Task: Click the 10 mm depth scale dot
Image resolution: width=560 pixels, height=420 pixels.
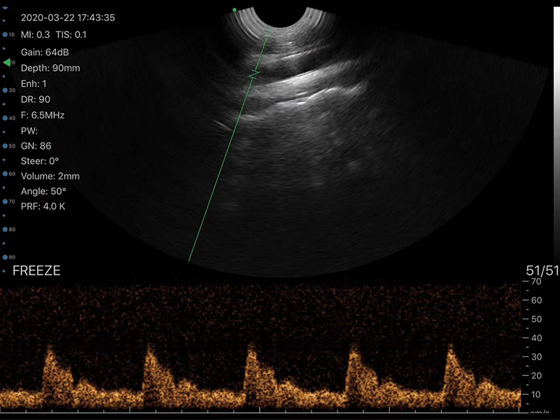Action: pos(6,34)
